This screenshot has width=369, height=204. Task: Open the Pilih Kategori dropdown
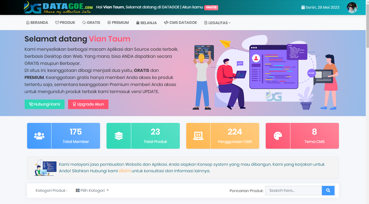(x=92, y=190)
